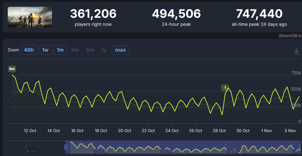Click the 20 Oct navigator label
The width and height of the screenshot is (302, 156).
pos(166,151)
